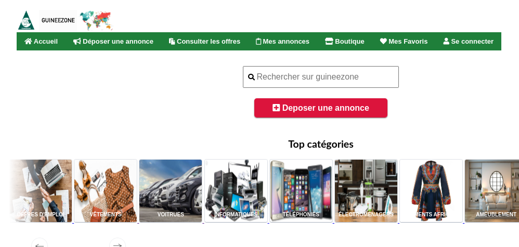
Task: Focus the Rechercher sur guineezone search field
Action: coord(321,77)
